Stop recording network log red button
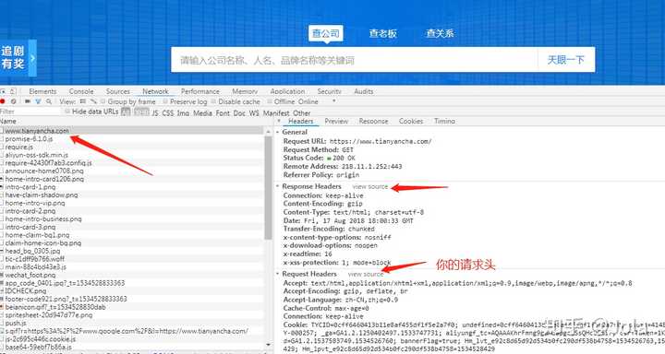This screenshot has width=665, height=354. 2,101
